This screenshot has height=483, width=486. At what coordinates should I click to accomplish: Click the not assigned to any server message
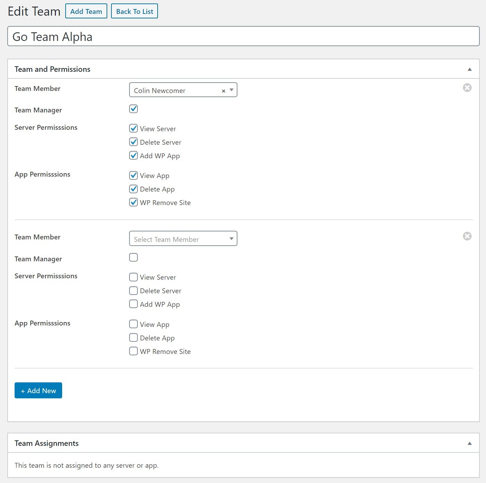[x=86, y=465]
